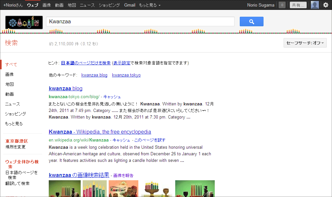Select 翻訳して検索 option
Screen dimensions: 332x197
click(17, 184)
